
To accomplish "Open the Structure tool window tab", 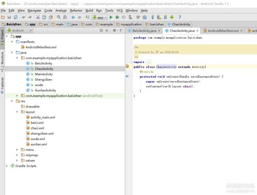I will pyautogui.click(x=2, y=61).
